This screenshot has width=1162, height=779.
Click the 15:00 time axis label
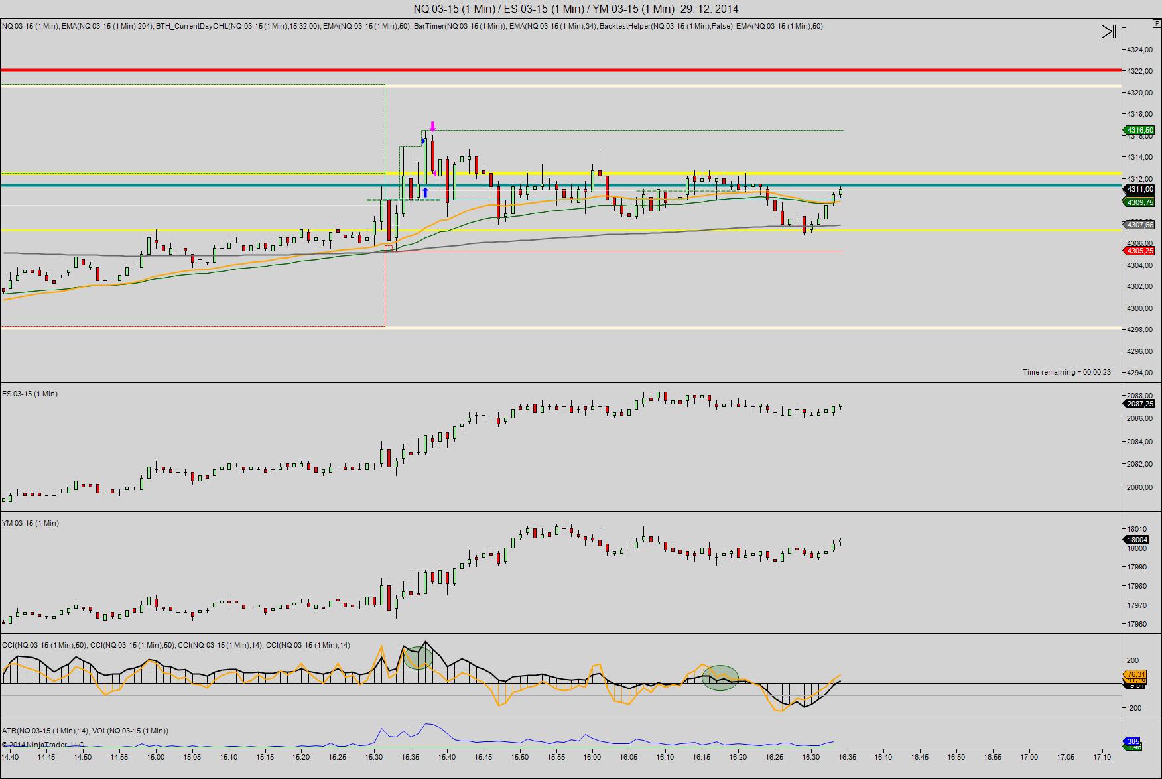click(155, 757)
